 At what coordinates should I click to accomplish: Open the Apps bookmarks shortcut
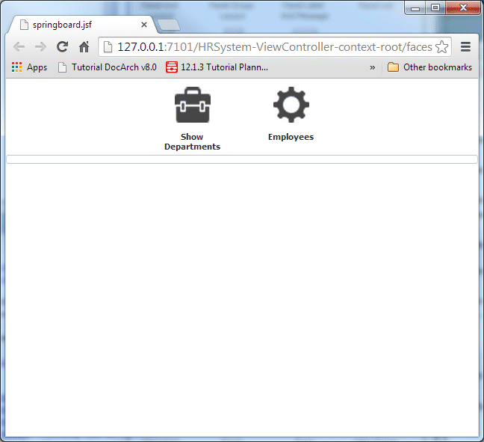tap(29, 67)
